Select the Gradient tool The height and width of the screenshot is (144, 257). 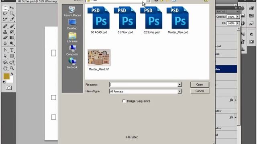click(x=12, y=38)
